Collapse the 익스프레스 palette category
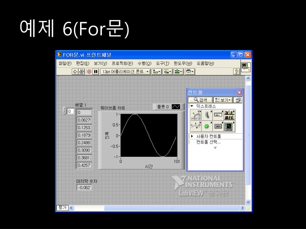Screen dimensions: 306x229 pyautogui.click(x=192, y=106)
